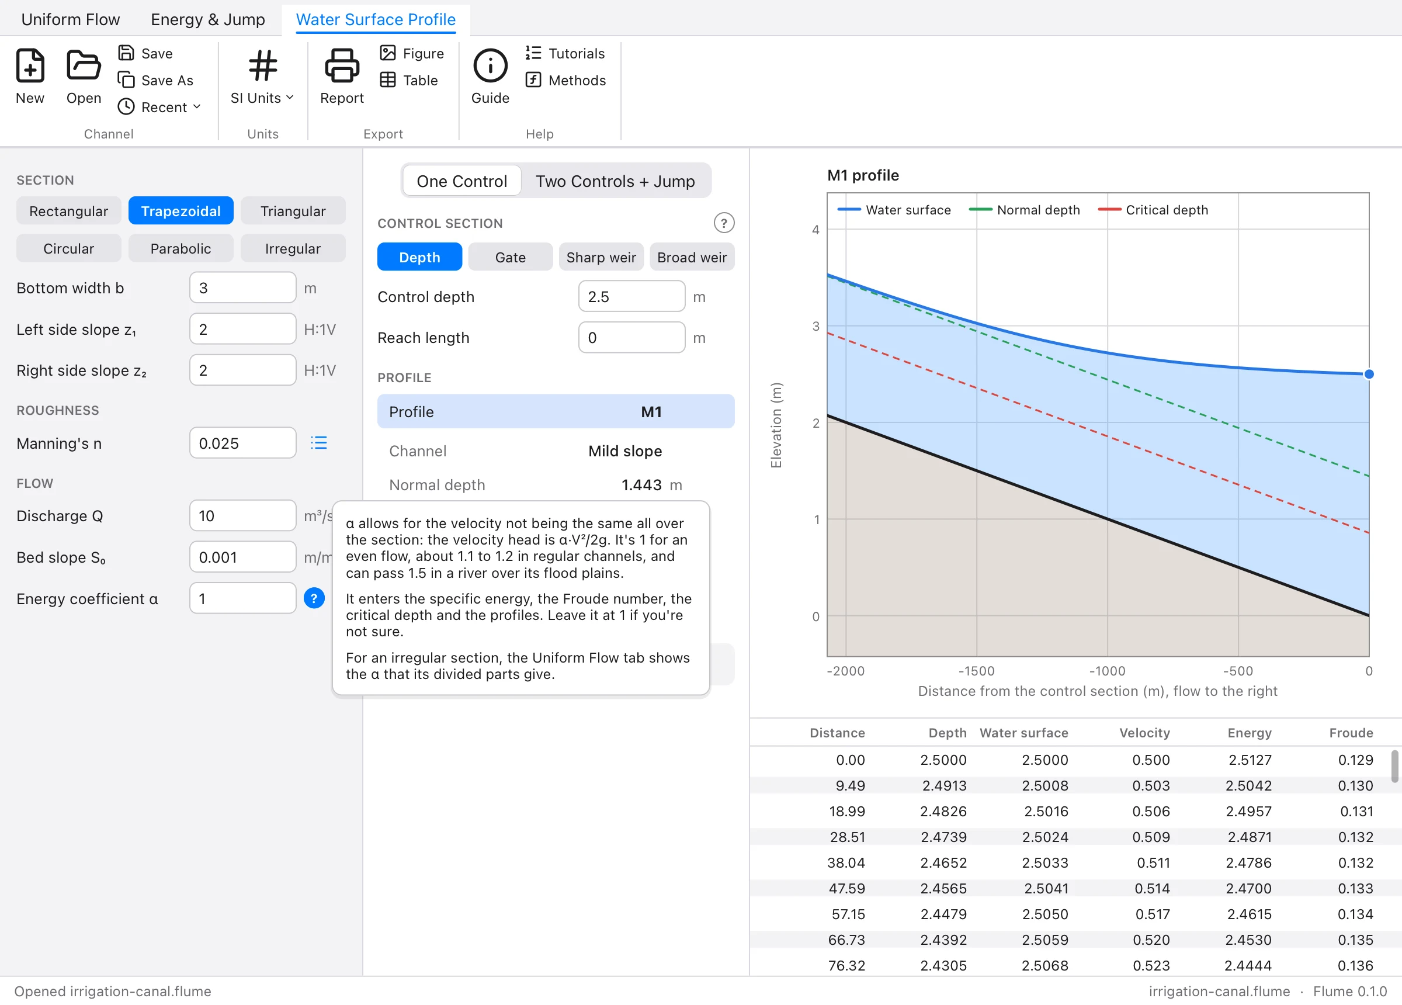1402x1005 pixels.
Task: Choose the Irregular section shape
Action: pyautogui.click(x=293, y=248)
